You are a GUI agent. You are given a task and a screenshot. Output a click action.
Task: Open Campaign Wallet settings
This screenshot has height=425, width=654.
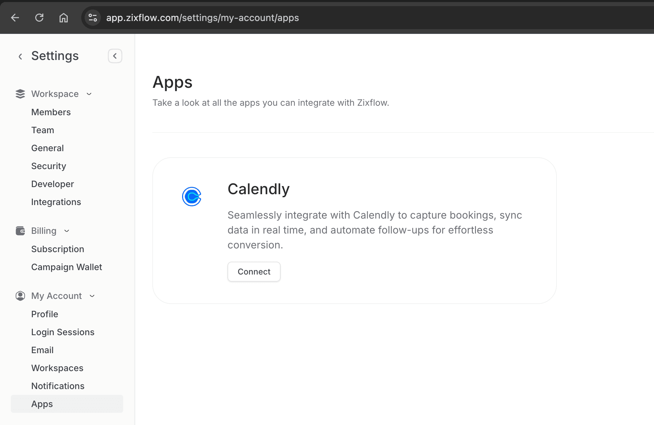(66, 267)
